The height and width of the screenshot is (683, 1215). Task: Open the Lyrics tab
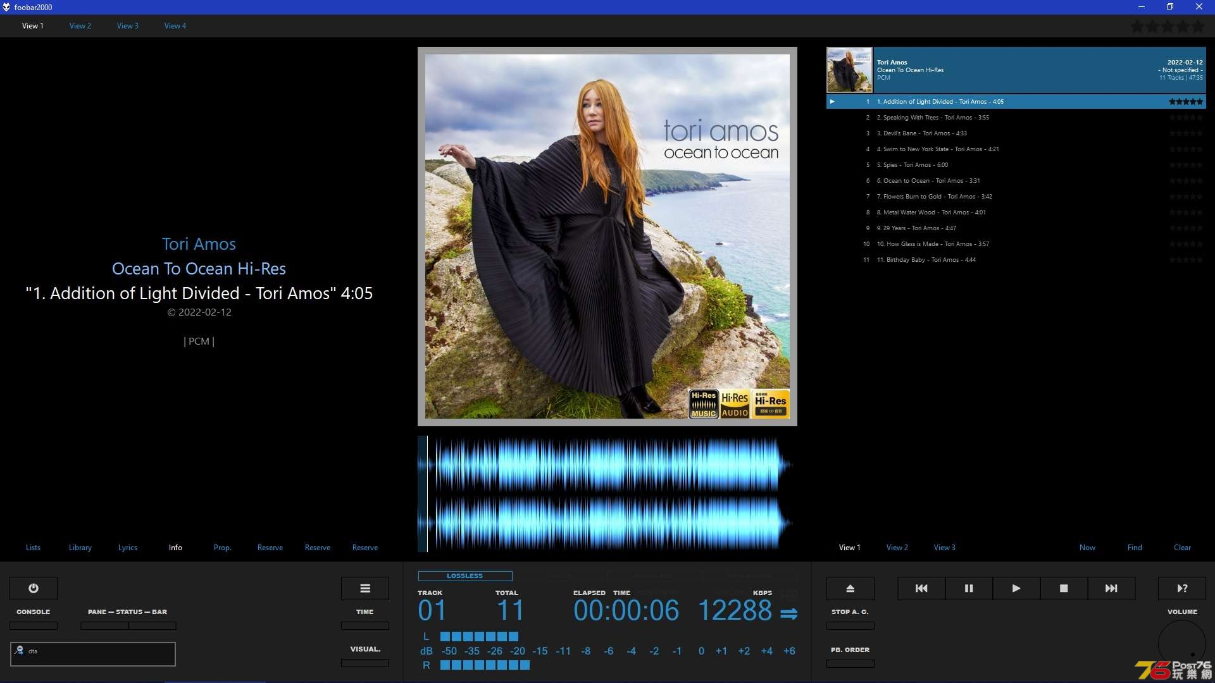128,548
